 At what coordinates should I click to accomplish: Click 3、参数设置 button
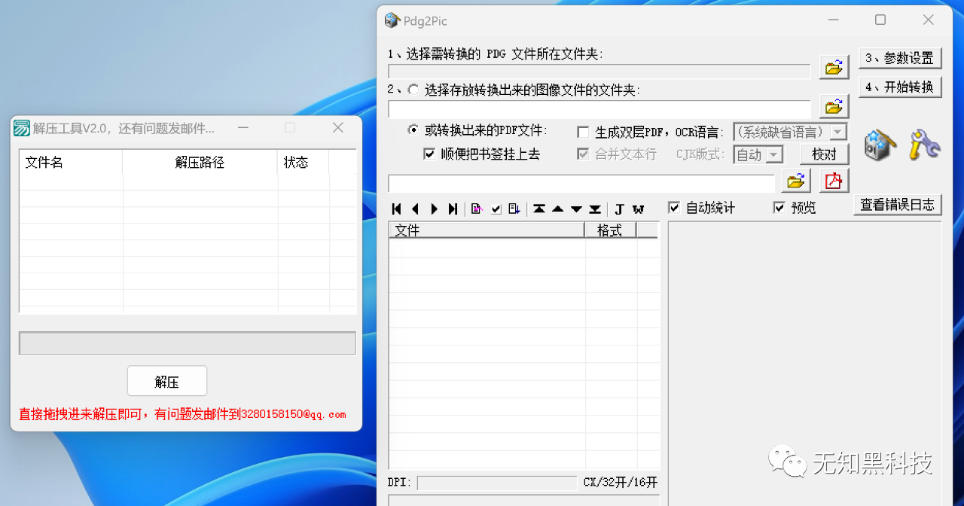point(900,58)
